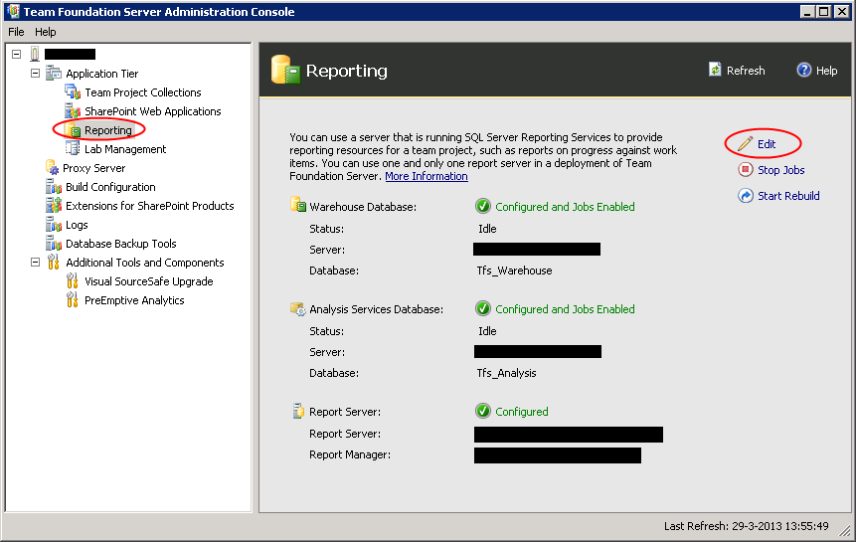Open the File menu
Image resolution: width=856 pixels, height=542 pixels.
click(16, 32)
